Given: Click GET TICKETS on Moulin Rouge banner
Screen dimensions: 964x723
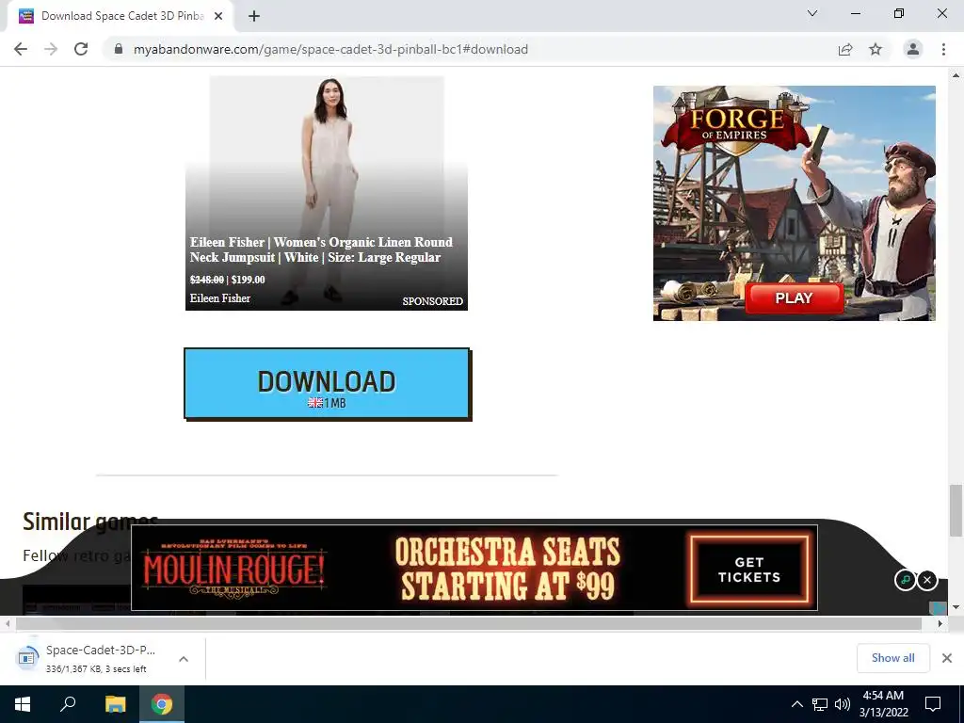Looking at the screenshot, I should pyautogui.click(x=748, y=570).
